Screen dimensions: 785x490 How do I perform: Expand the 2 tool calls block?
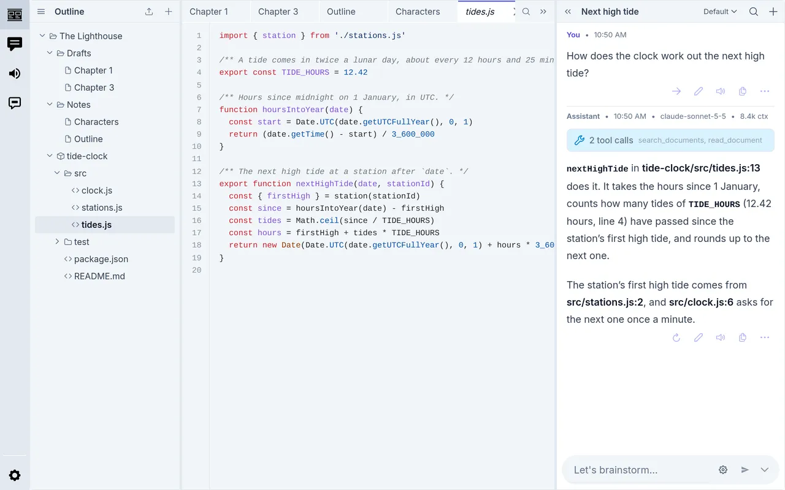(x=670, y=140)
